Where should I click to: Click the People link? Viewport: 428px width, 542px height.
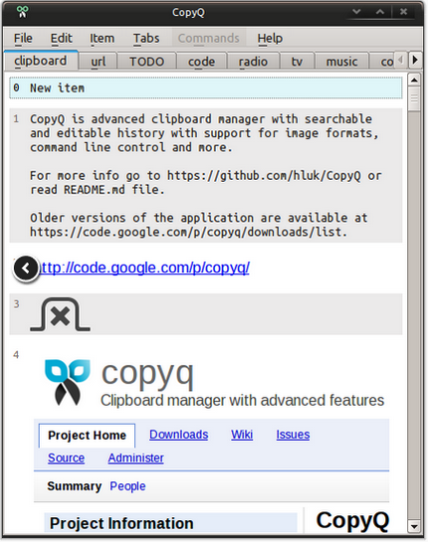click(127, 486)
